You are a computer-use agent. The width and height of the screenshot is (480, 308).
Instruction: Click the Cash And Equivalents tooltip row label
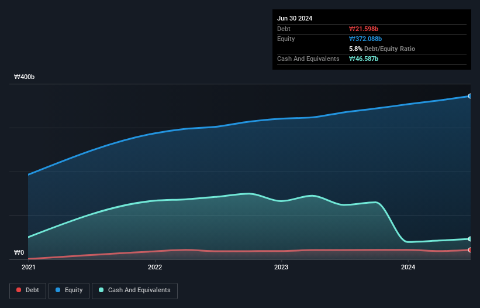[308, 59]
